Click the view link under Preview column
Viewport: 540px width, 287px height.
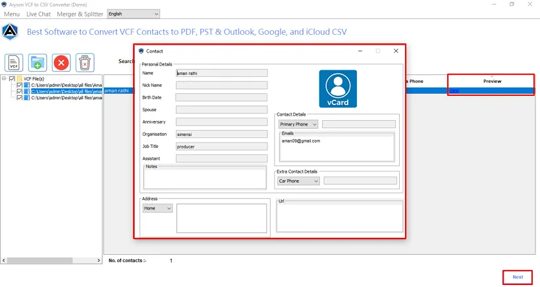[454, 91]
